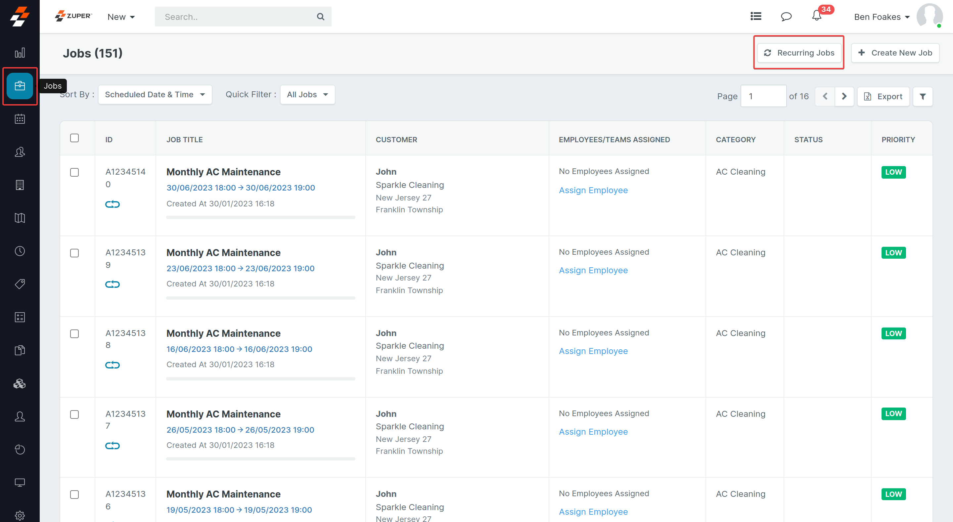Screen dimensions: 953x522
Task: Open the Ben Foakes user menu
Action: click(x=881, y=17)
